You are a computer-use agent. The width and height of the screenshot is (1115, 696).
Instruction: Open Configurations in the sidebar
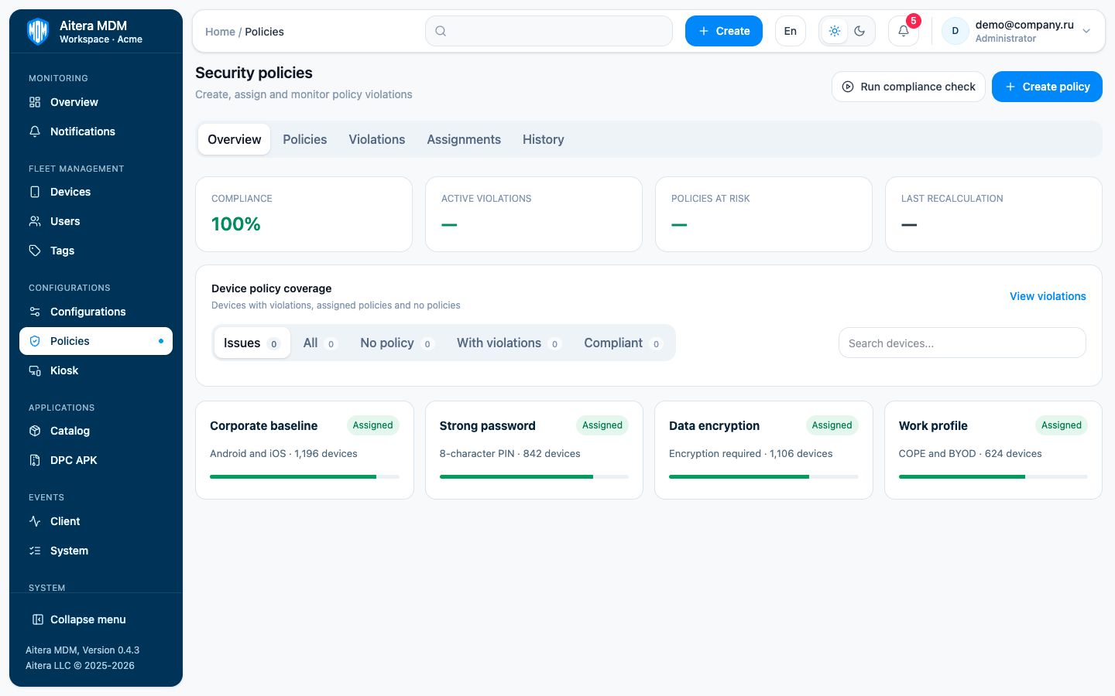(x=96, y=312)
